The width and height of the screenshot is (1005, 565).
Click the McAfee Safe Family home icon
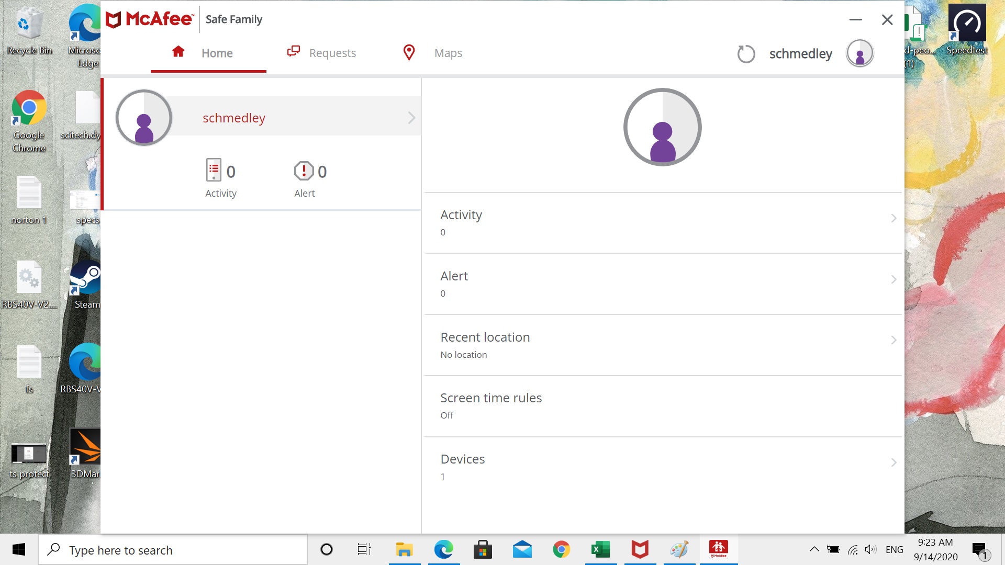click(x=178, y=52)
